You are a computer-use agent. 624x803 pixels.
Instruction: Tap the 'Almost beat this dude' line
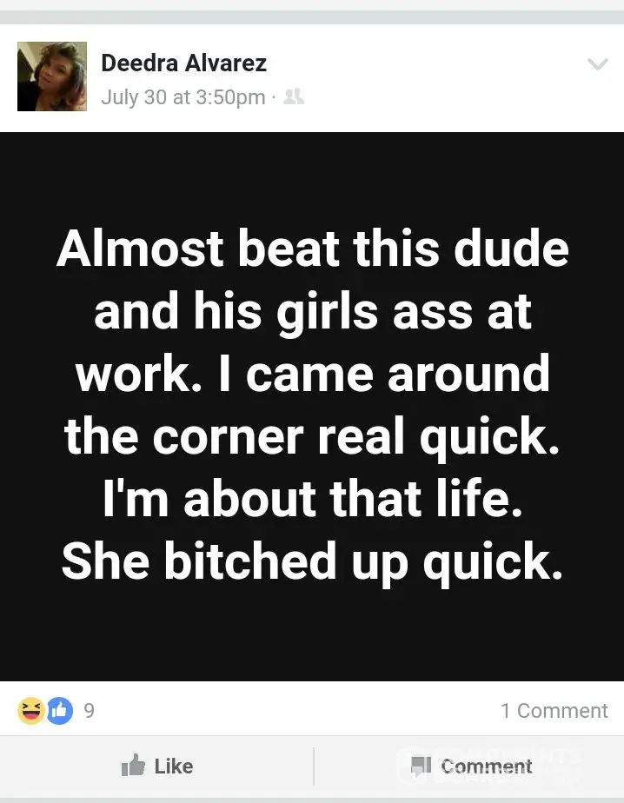pos(313,249)
